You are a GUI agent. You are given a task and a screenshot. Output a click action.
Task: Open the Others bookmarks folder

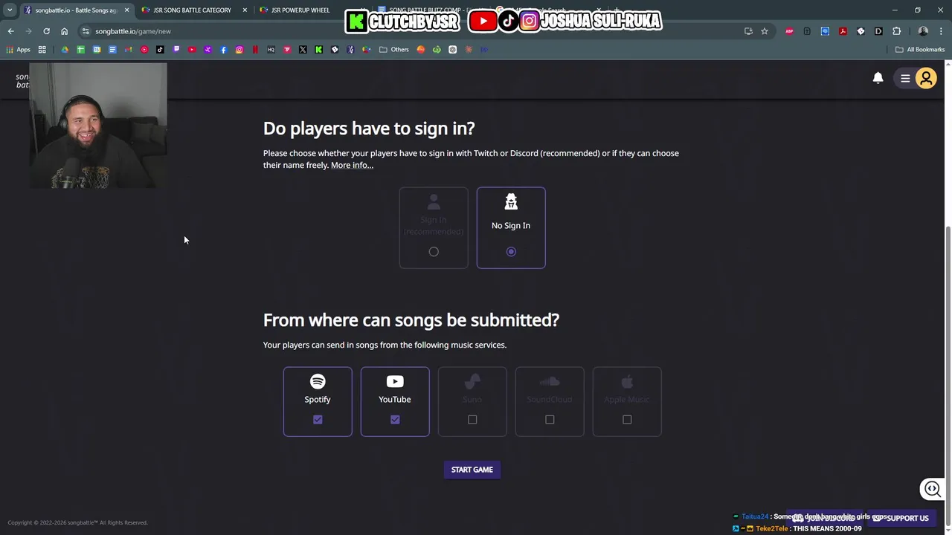[x=394, y=50]
